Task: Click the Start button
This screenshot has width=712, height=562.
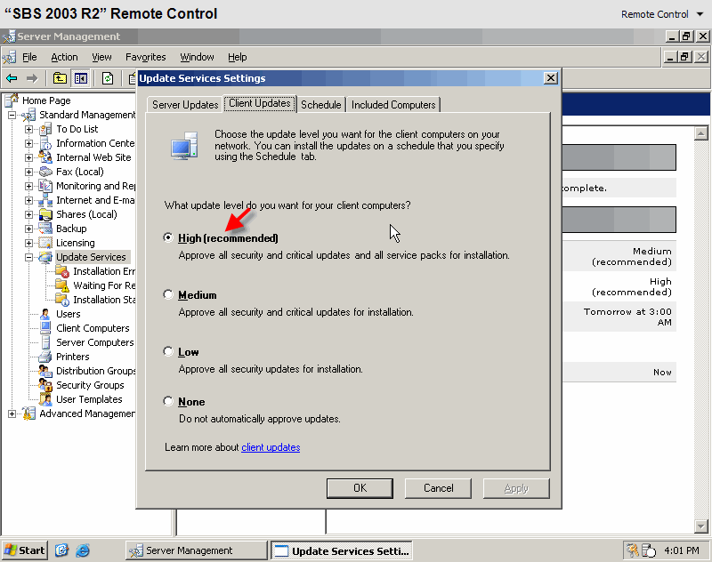Action: (25, 550)
